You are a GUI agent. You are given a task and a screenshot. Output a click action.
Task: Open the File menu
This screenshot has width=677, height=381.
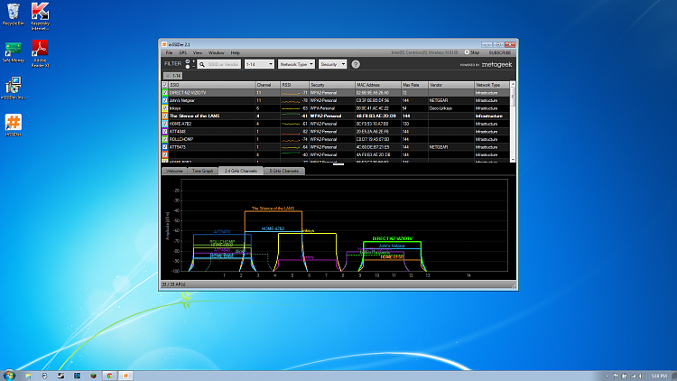coord(170,52)
